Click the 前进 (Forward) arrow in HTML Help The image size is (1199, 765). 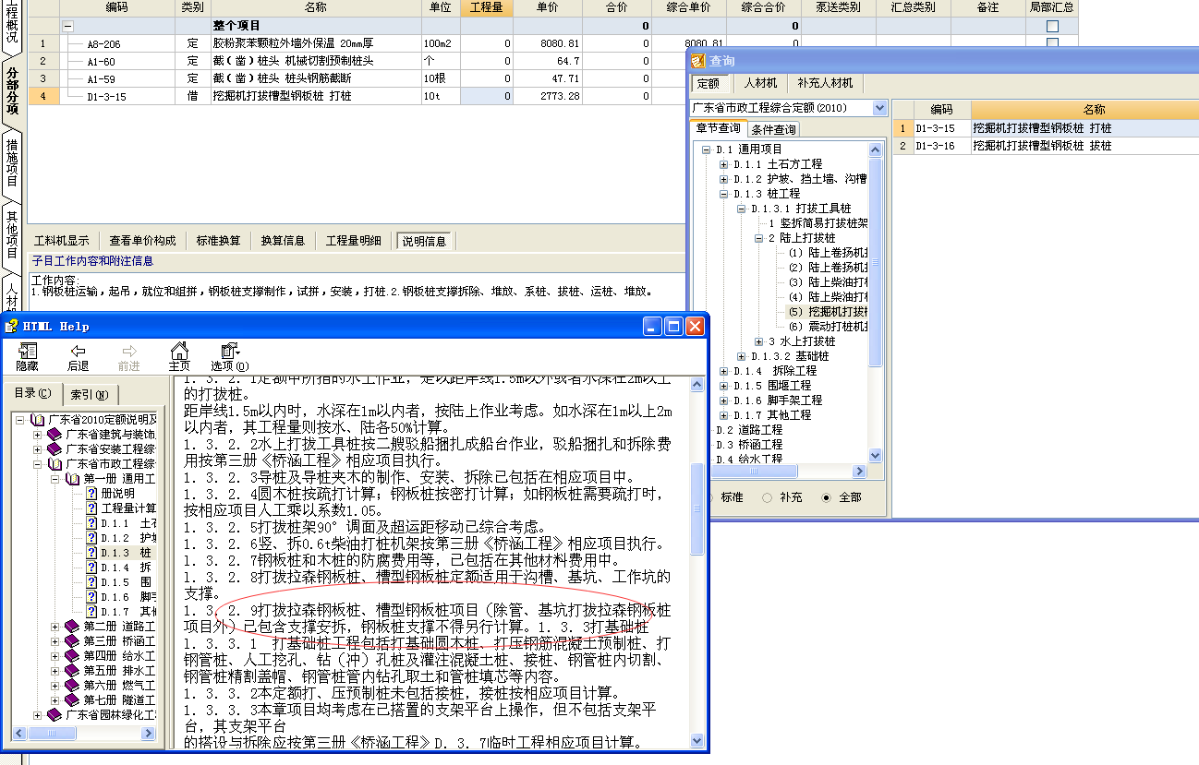click(x=128, y=356)
